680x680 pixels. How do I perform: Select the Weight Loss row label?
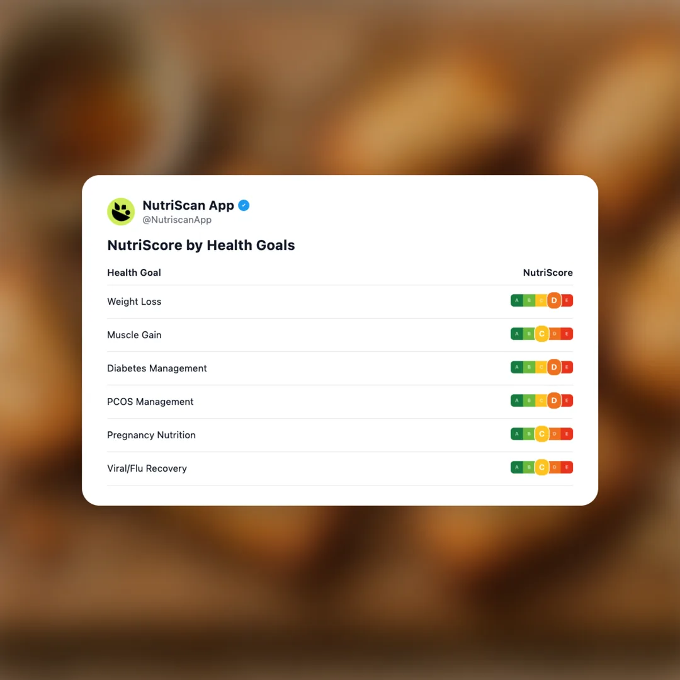pos(134,302)
